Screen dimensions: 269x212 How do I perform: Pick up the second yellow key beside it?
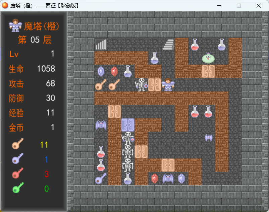114,85
